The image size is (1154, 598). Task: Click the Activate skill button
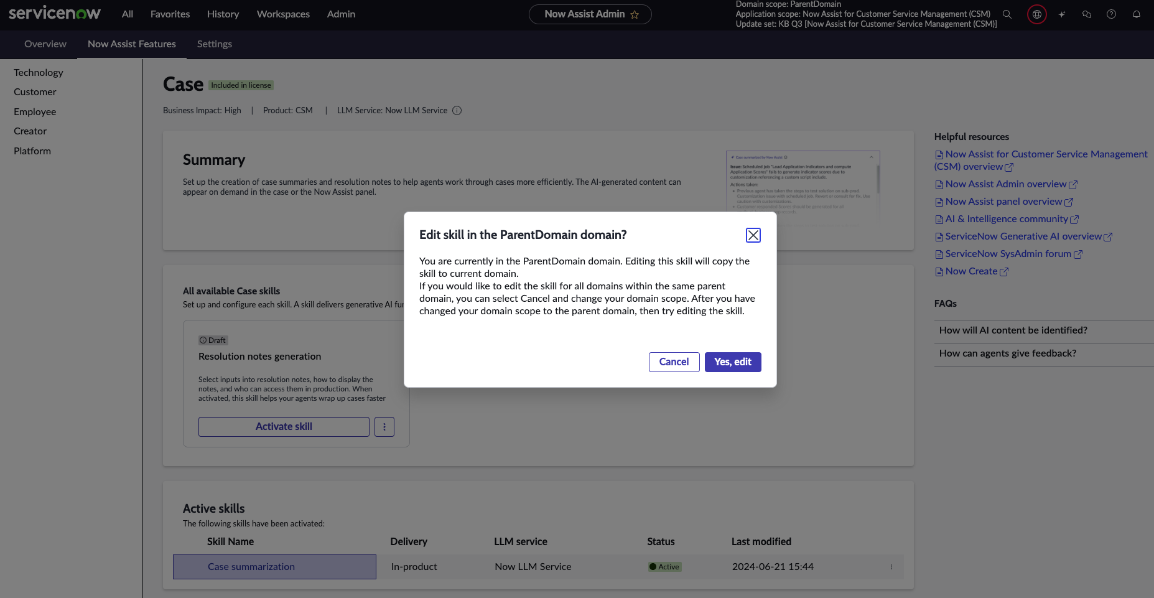pyautogui.click(x=284, y=427)
